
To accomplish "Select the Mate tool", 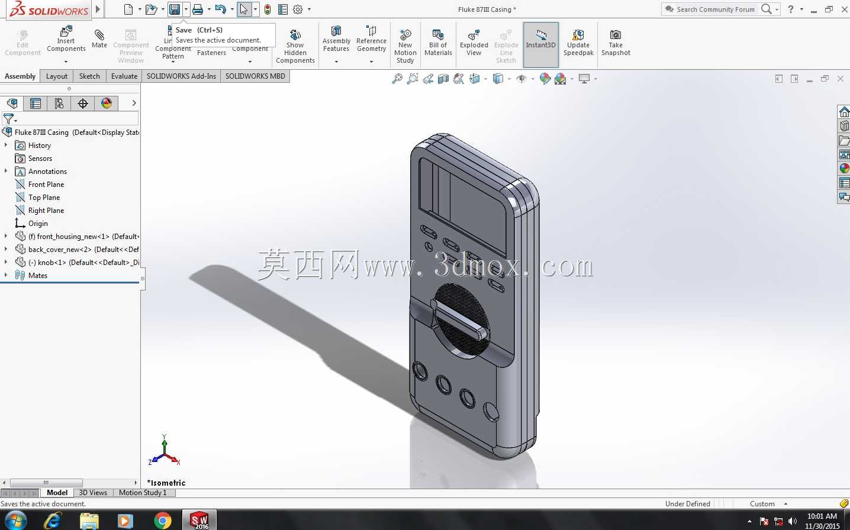I will pos(99,39).
